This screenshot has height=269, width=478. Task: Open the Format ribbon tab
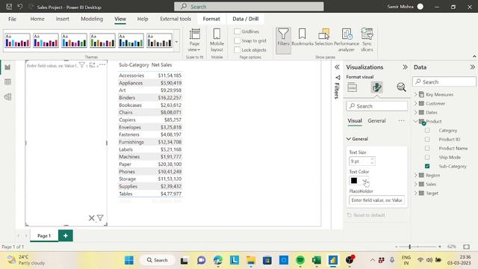[211, 19]
